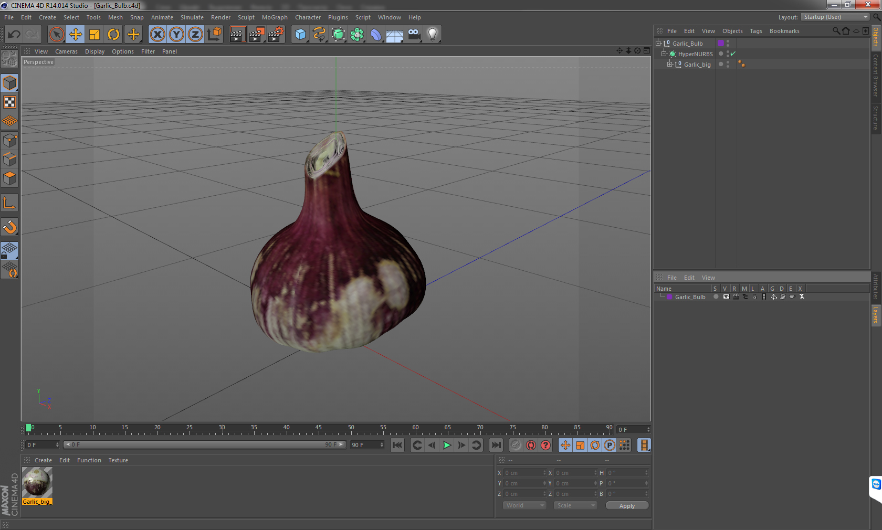Expand the Garlic_big object
The height and width of the screenshot is (530, 882).
pyautogui.click(x=669, y=64)
